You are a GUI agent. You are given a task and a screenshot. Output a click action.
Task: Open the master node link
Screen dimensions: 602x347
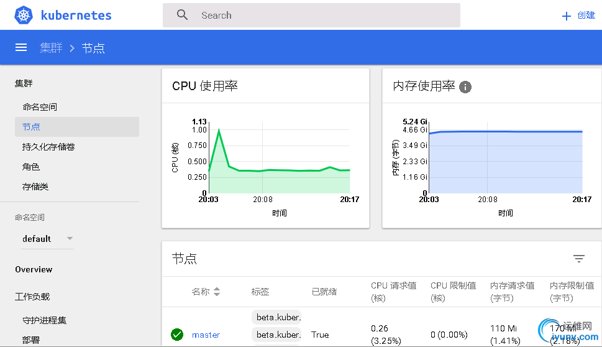pyautogui.click(x=206, y=335)
